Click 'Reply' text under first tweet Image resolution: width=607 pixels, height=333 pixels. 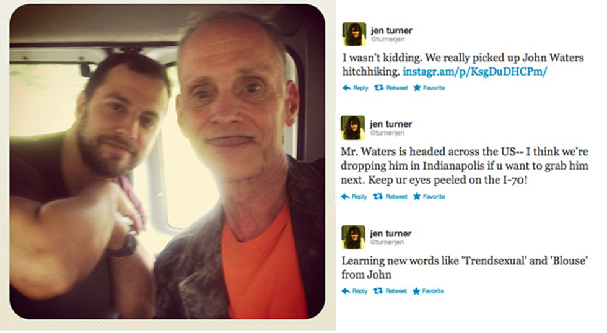pyautogui.click(x=360, y=88)
